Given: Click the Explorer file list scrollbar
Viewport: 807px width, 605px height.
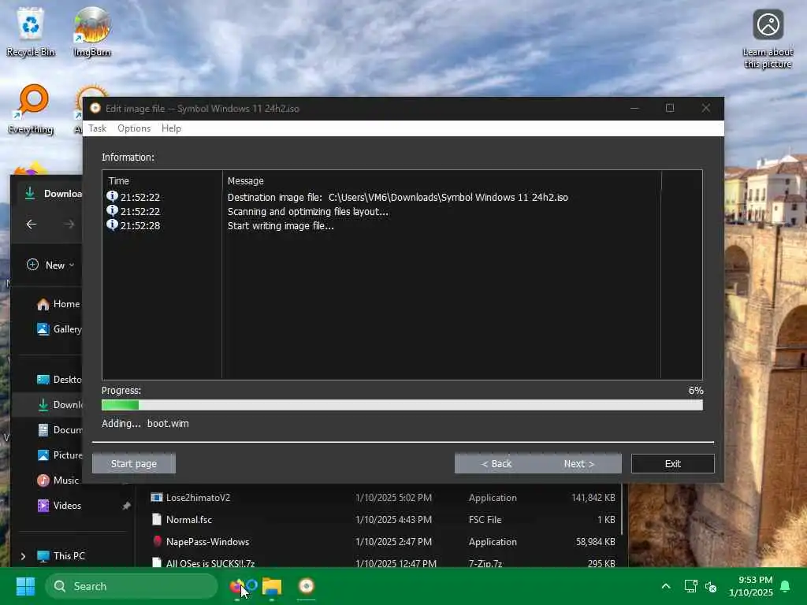Looking at the screenshot, I should click(623, 510).
